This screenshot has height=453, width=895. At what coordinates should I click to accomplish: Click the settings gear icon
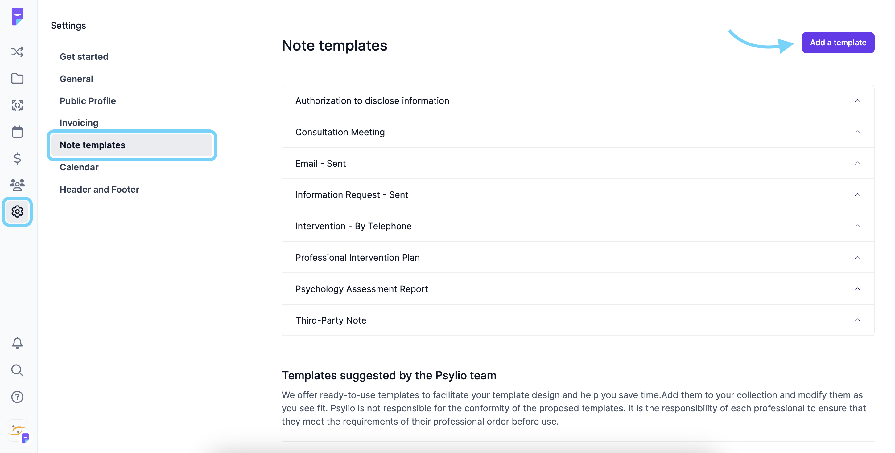(17, 211)
